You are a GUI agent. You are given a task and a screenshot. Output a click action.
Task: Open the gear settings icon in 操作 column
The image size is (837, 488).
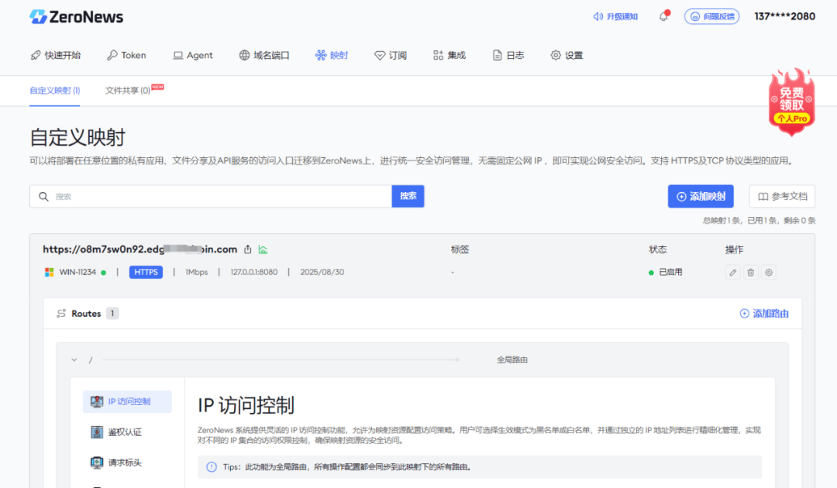[769, 273]
